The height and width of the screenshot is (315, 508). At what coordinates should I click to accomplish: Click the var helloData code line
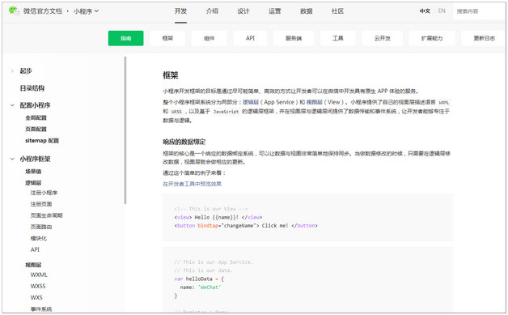point(199,279)
